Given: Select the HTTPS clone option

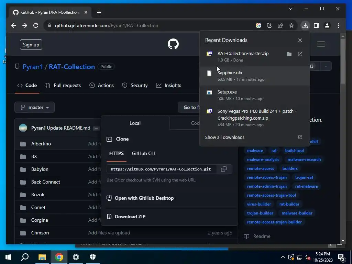Looking at the screenshot, I should (116, 154).
